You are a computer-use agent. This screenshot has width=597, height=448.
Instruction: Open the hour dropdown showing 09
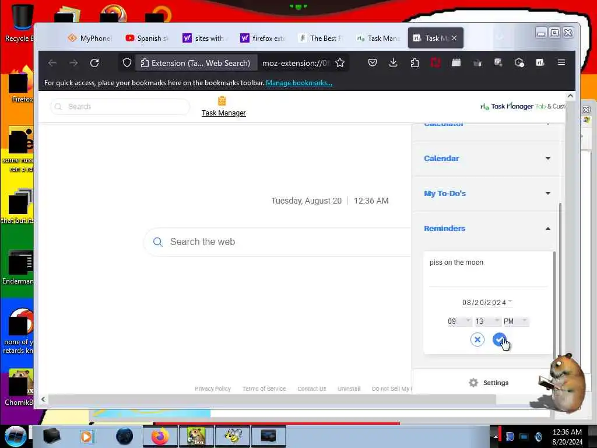click(459, 321)
